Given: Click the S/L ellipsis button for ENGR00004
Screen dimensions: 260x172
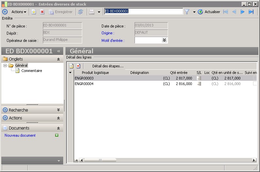Looking at the screenshot, I should point(199,84).
